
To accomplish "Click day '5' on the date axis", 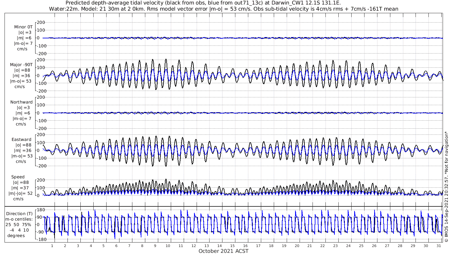I will point(103,246).
